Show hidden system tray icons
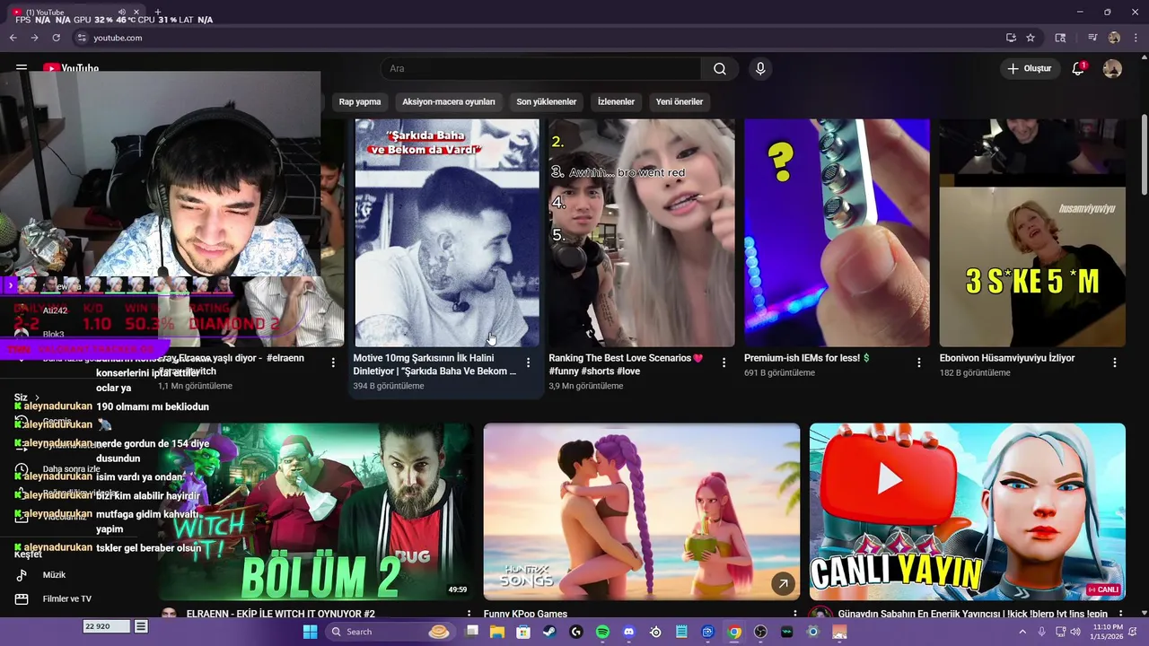The height and width of the screenshot is (646, 1149). tap(1022, 632)
